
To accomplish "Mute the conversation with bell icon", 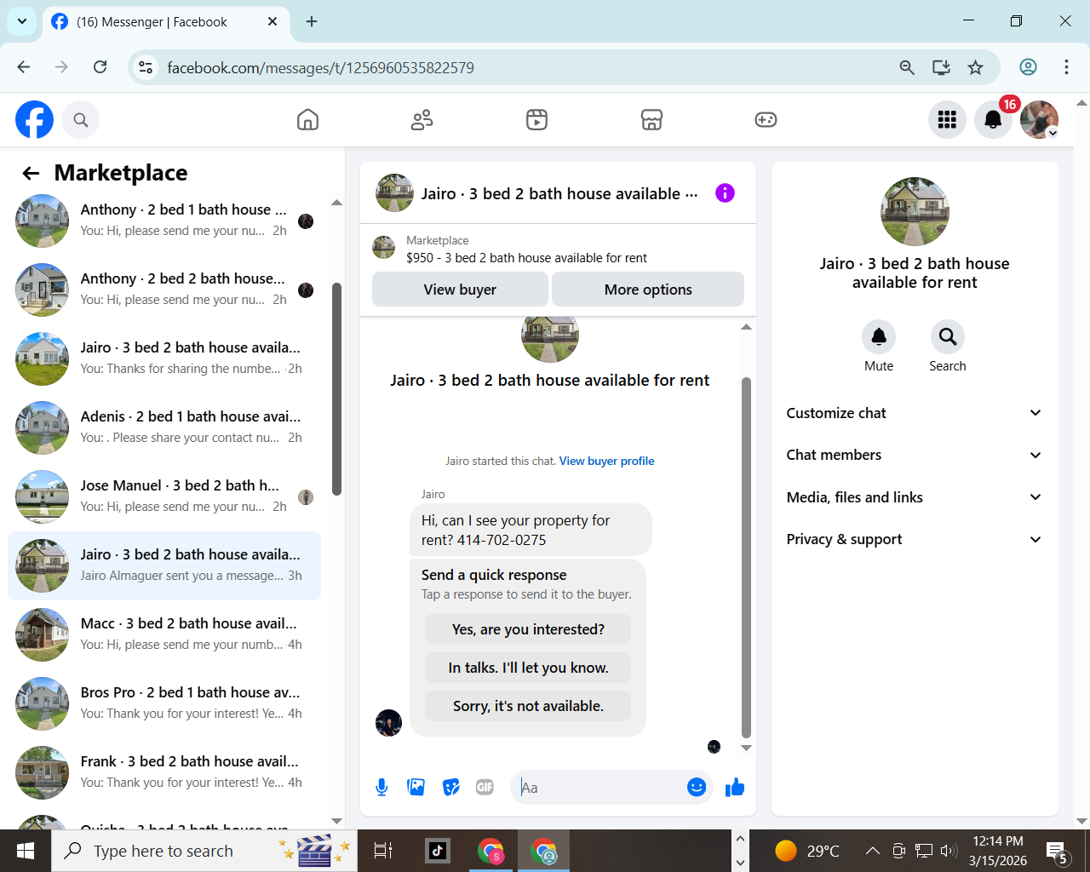I will [x=879, y=337].
